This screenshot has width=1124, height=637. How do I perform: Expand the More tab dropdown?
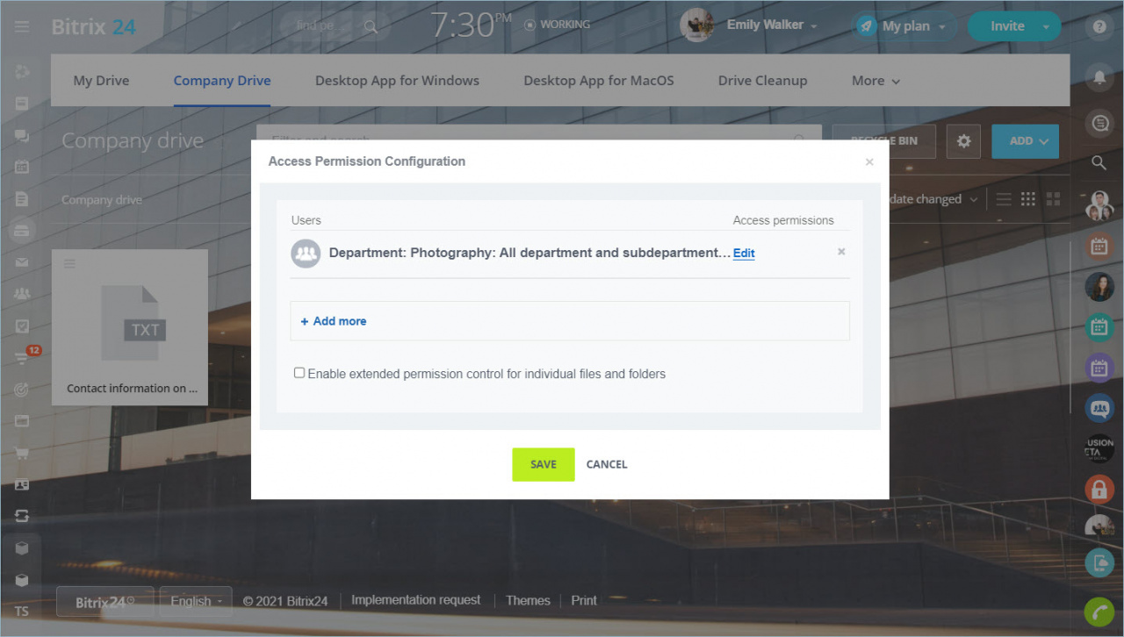pos(875,81)
